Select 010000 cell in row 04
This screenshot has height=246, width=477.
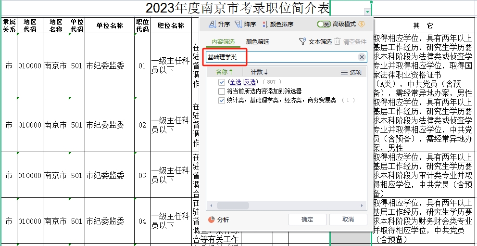pyautogui.click(x=30, y=221)
